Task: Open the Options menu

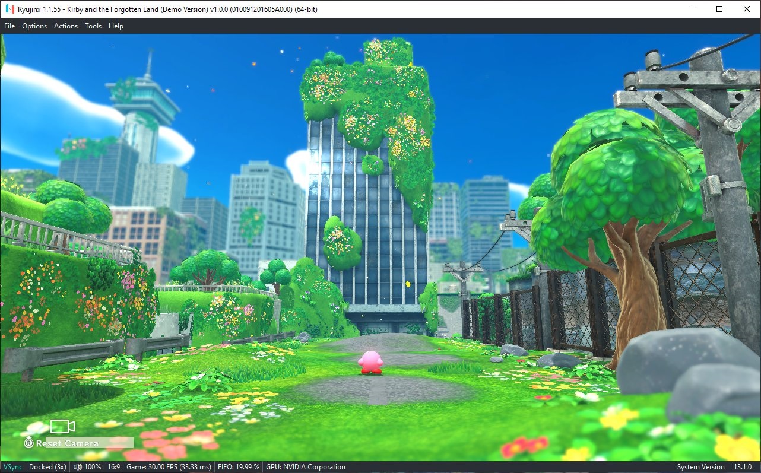Action: pyautogui.click(x=34, y=26)
